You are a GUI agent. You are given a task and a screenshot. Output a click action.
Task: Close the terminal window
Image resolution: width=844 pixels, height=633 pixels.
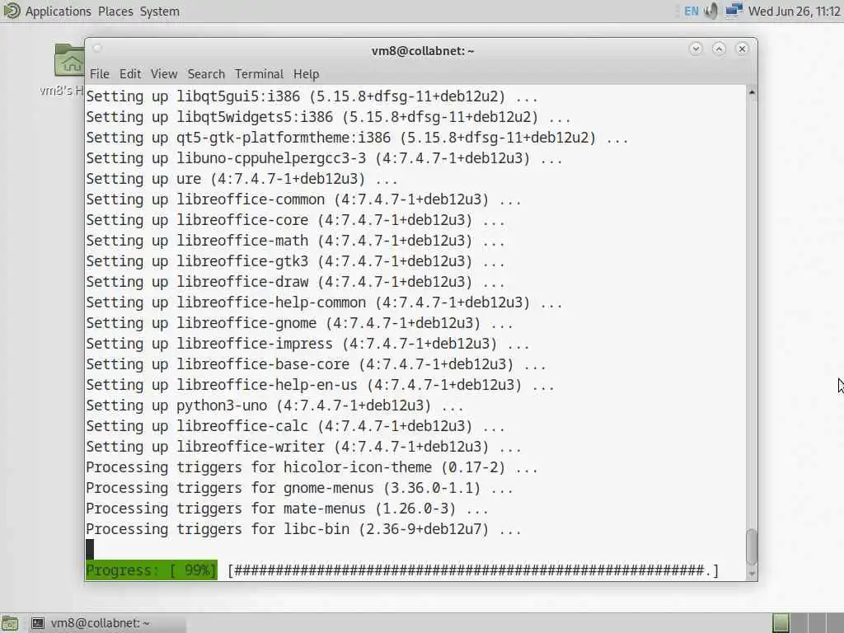coord(742,49)
